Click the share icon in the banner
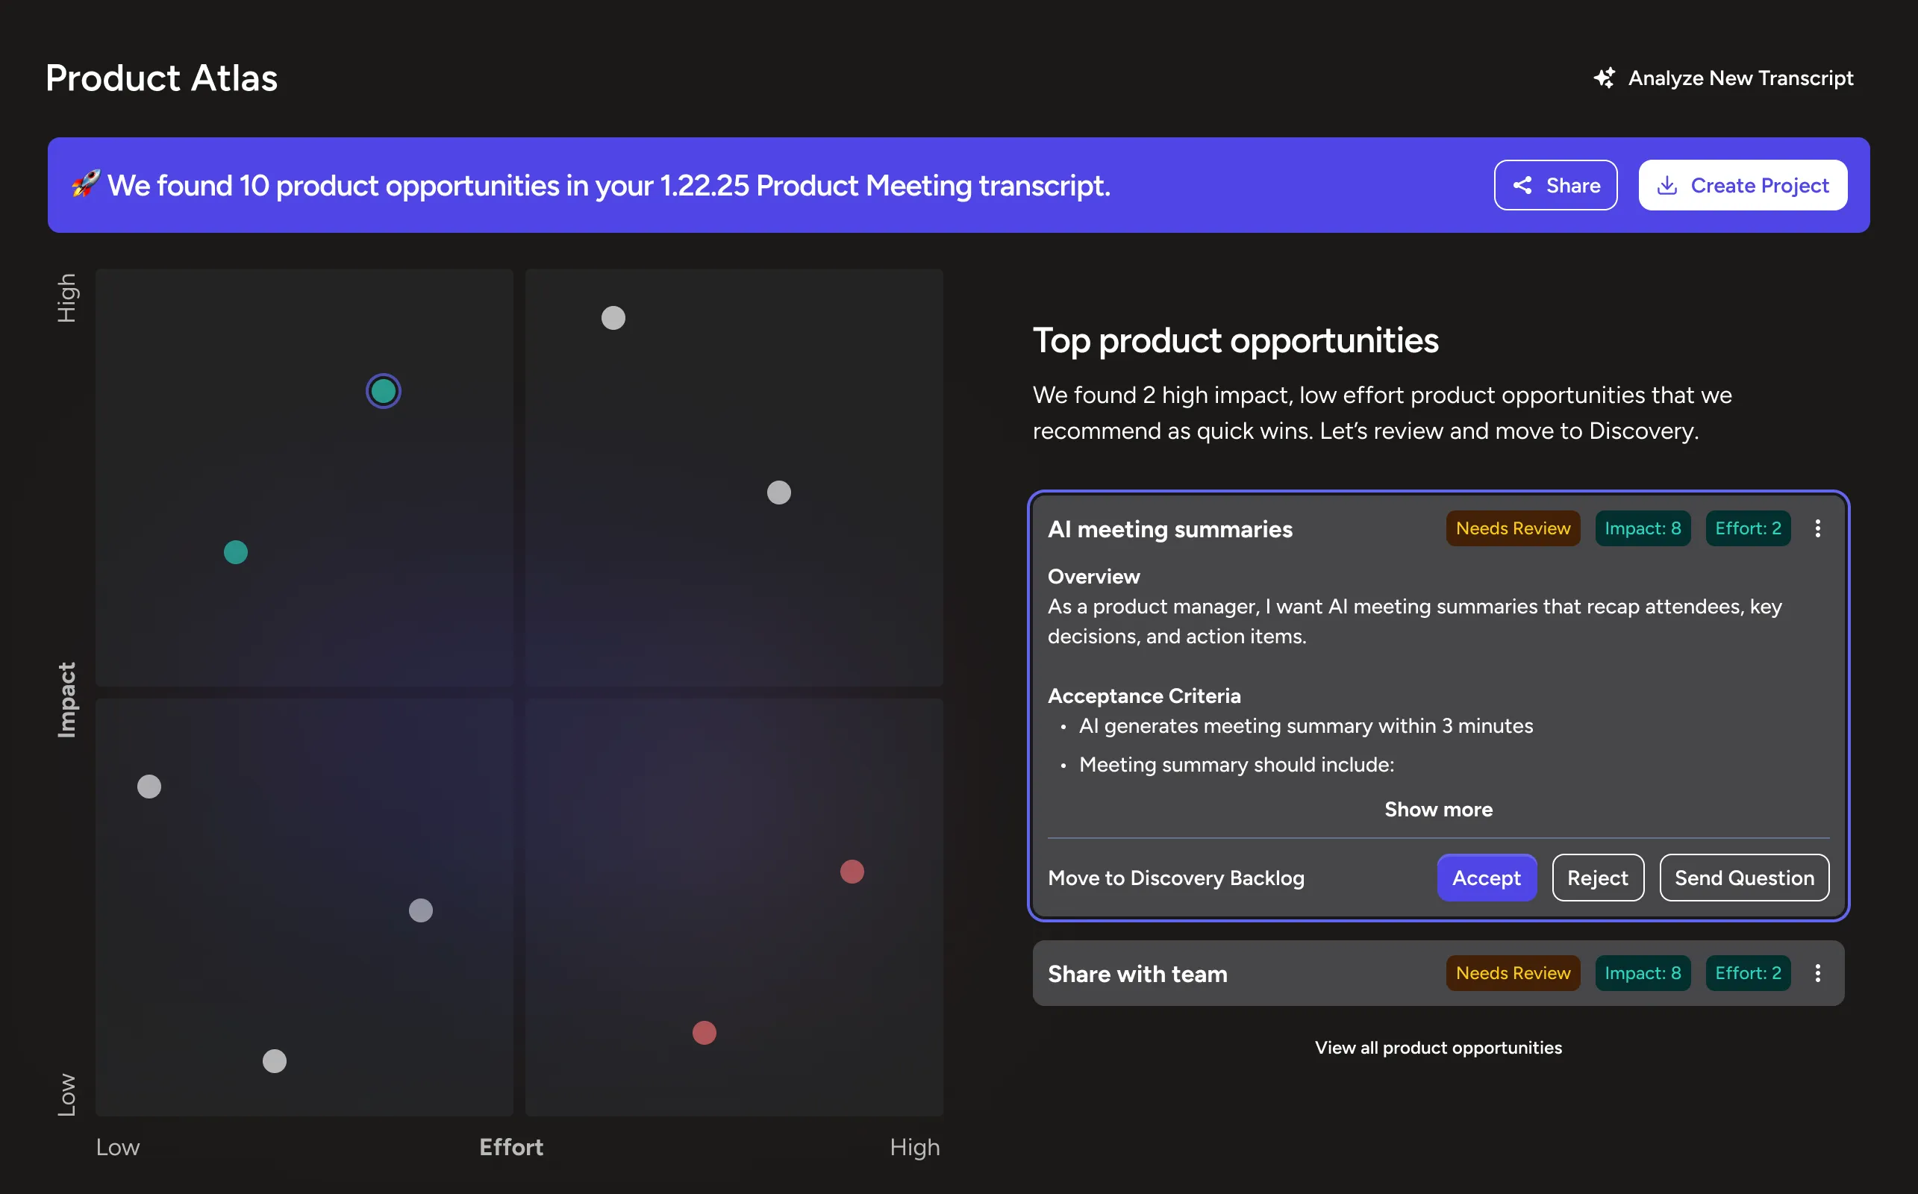 click(x=1522, y=186)
